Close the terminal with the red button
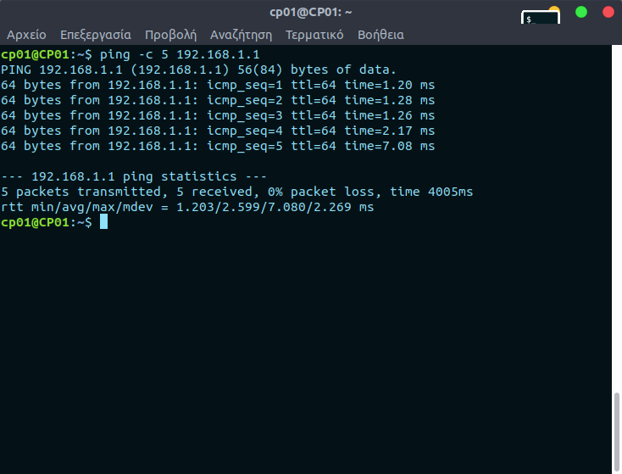 [608, 12]
